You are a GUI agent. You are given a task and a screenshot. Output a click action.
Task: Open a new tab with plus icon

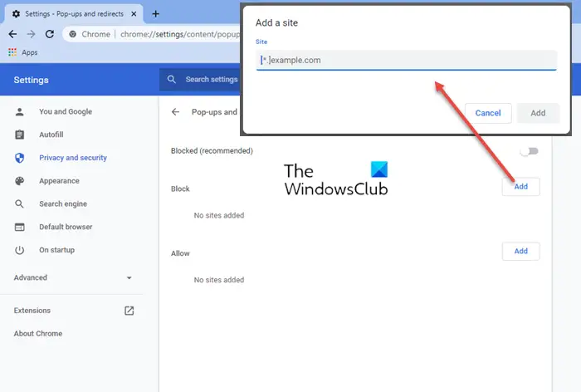(156, 14)
